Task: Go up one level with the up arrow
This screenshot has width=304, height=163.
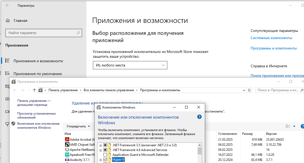Action: pyautogui.click(x=34, y=90)
